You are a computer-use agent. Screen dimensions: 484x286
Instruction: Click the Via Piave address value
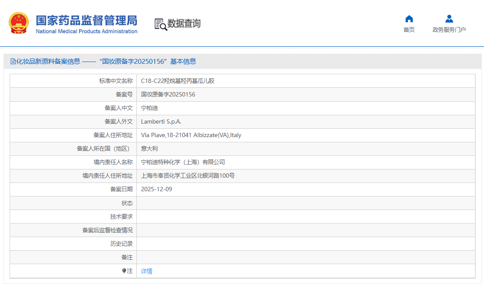coord(191,135)
